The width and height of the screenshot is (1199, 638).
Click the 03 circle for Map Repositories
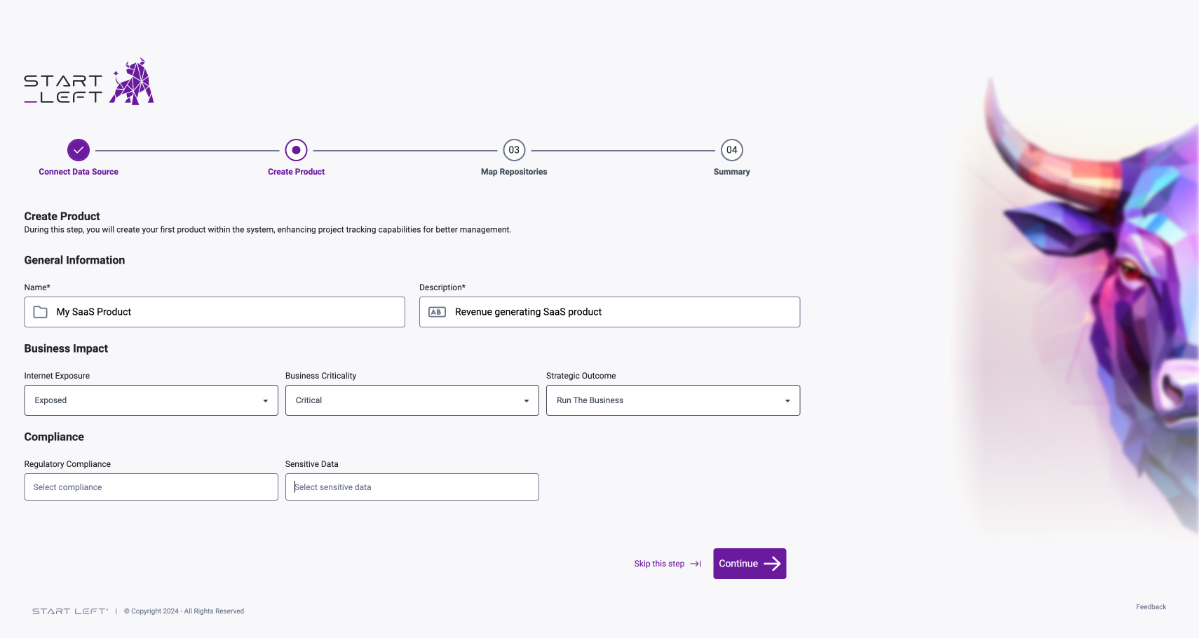click(514, 149)
